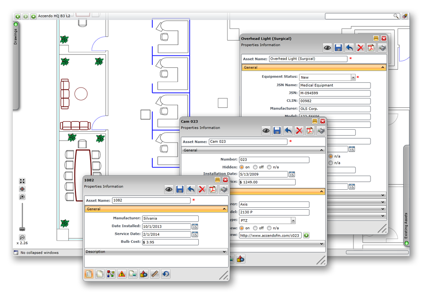Image resolution: width=427 pixels, height=293 pixels.
Task: Click the PDF icon in Overhead Light window
Action: coord(371,48)
